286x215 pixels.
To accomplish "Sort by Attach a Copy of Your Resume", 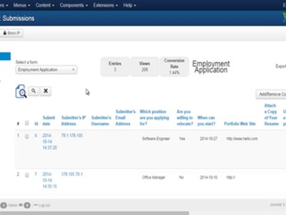I will (x=271, y=115).
